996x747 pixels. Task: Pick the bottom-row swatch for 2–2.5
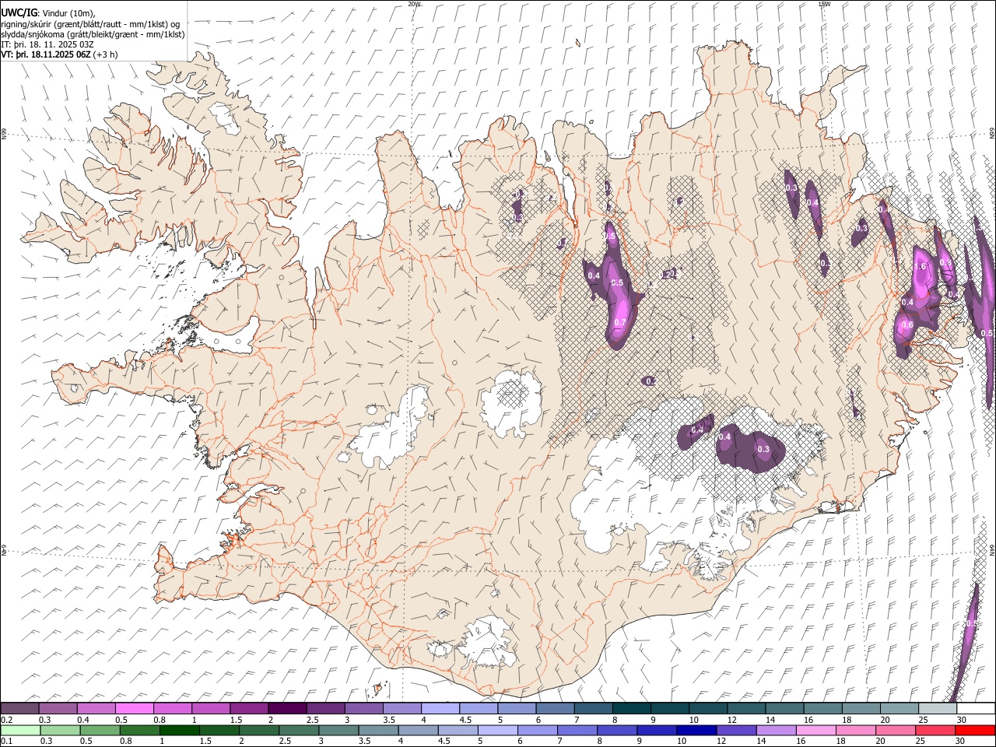pos(259,730)
